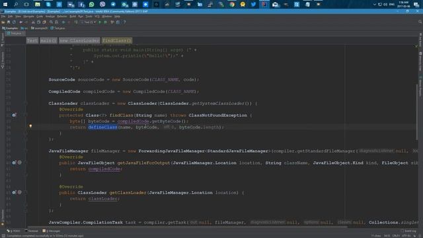
Task: Click the override gutter icon beside getClassLoader
Action: click(14, 192)
